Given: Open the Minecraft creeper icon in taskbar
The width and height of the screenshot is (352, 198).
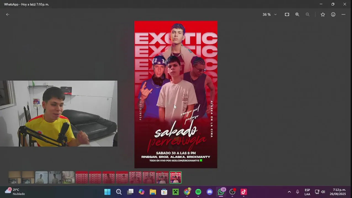Looking at the screenshot, I should (176, 192).
